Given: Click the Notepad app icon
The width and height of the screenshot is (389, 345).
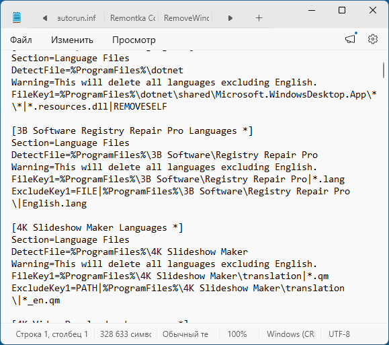Looking at the screenshot, I should tap(17, 17).
